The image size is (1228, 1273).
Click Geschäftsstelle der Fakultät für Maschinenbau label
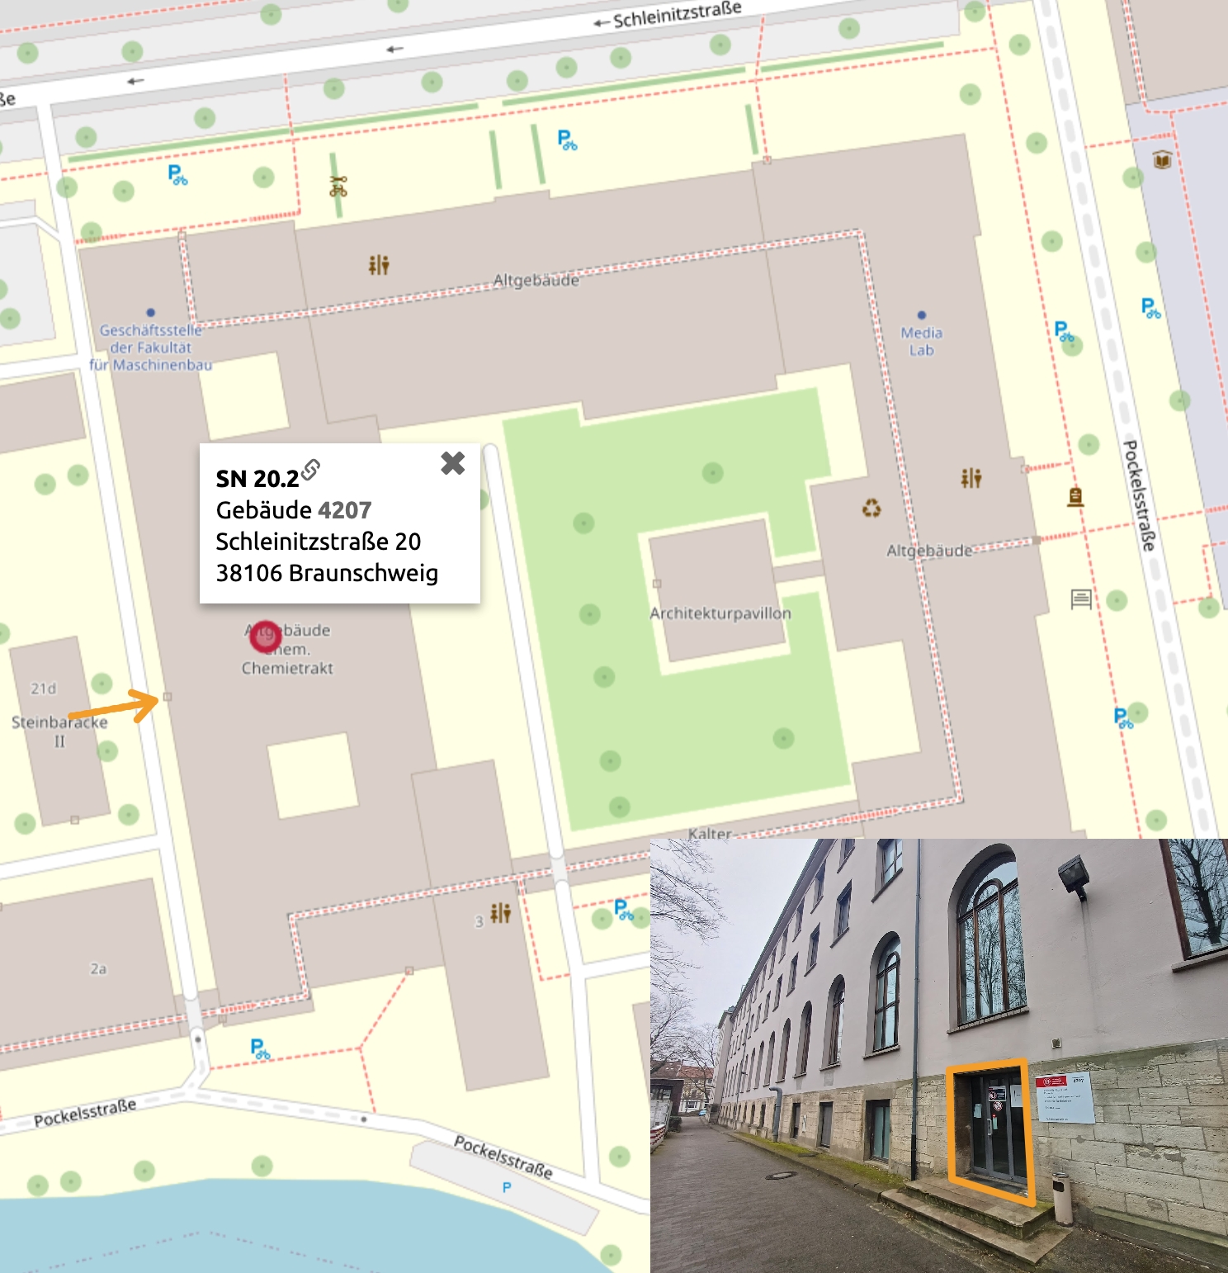pos(150,348)
